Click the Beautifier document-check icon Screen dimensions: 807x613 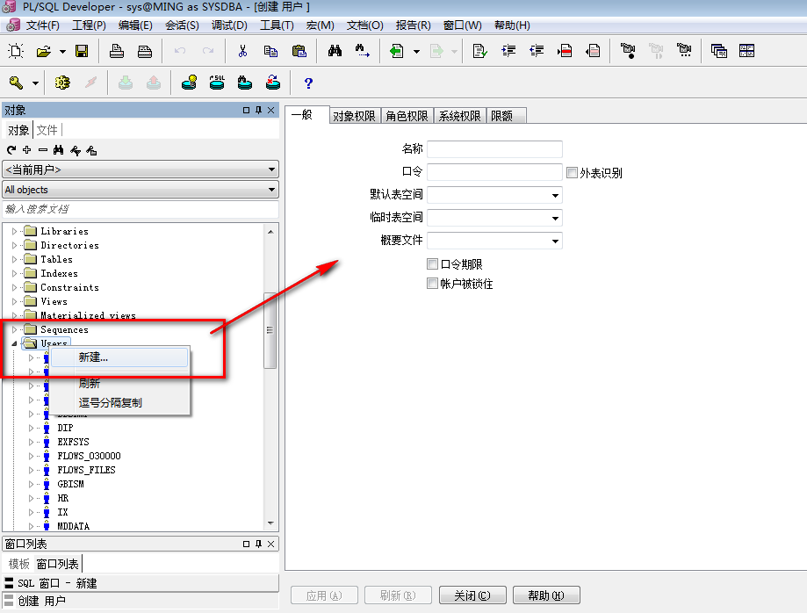(479, 51)
